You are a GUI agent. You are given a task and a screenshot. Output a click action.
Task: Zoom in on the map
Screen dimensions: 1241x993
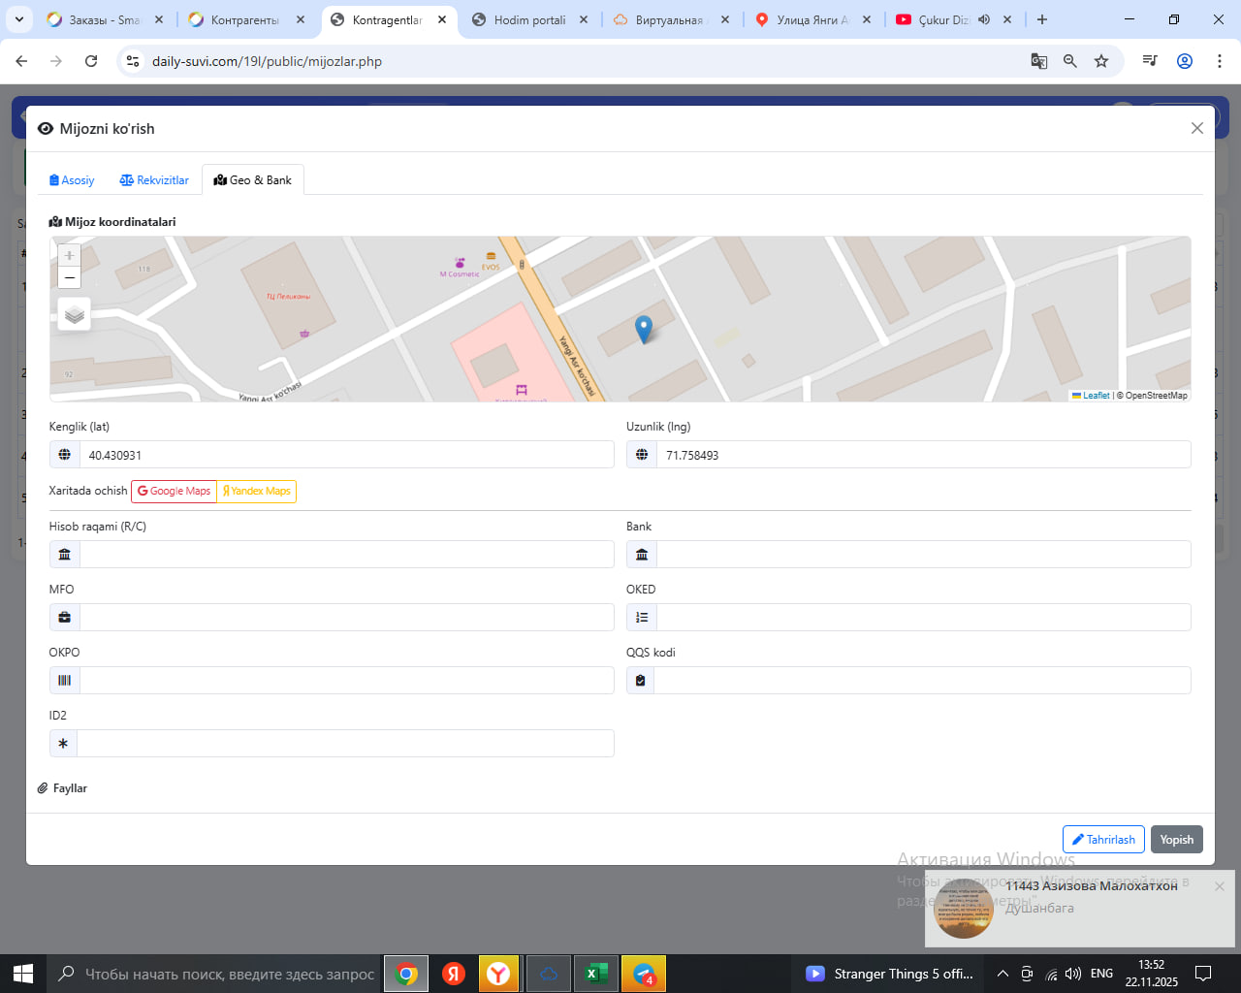click(x=69, y=255)
